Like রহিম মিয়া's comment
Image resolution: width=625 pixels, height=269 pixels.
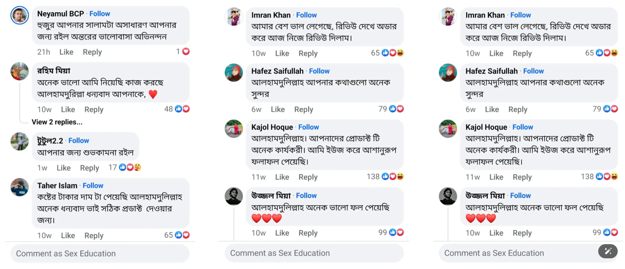[x=68, y=109]
